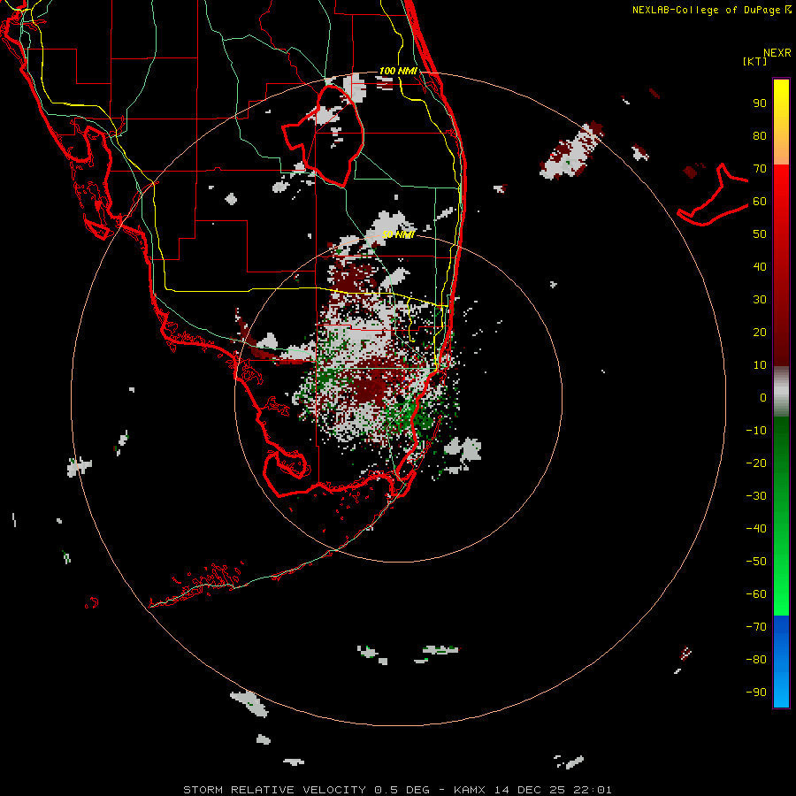The height and width of the screenshot is (796, 796).
Task: Click the 50 NMI range ring label
Action: coord(398,234)
